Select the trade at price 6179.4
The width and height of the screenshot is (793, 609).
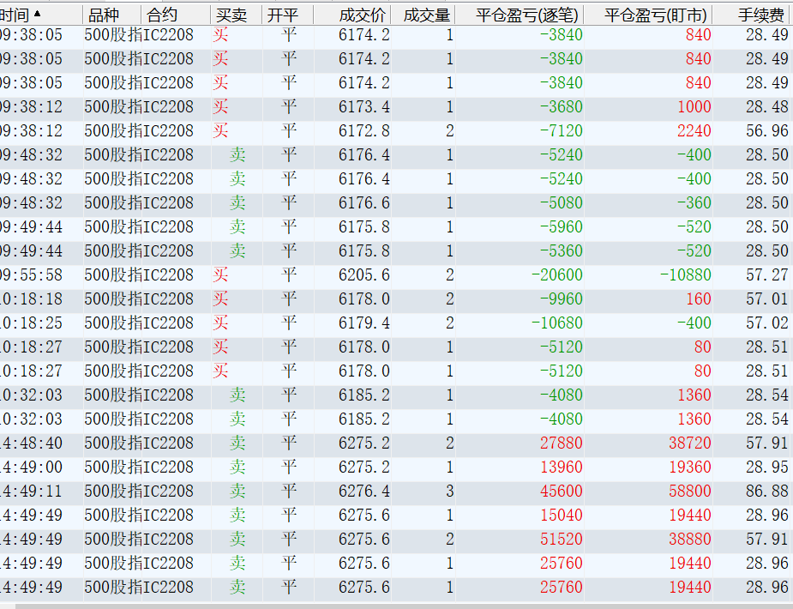(x=364, y=323)
